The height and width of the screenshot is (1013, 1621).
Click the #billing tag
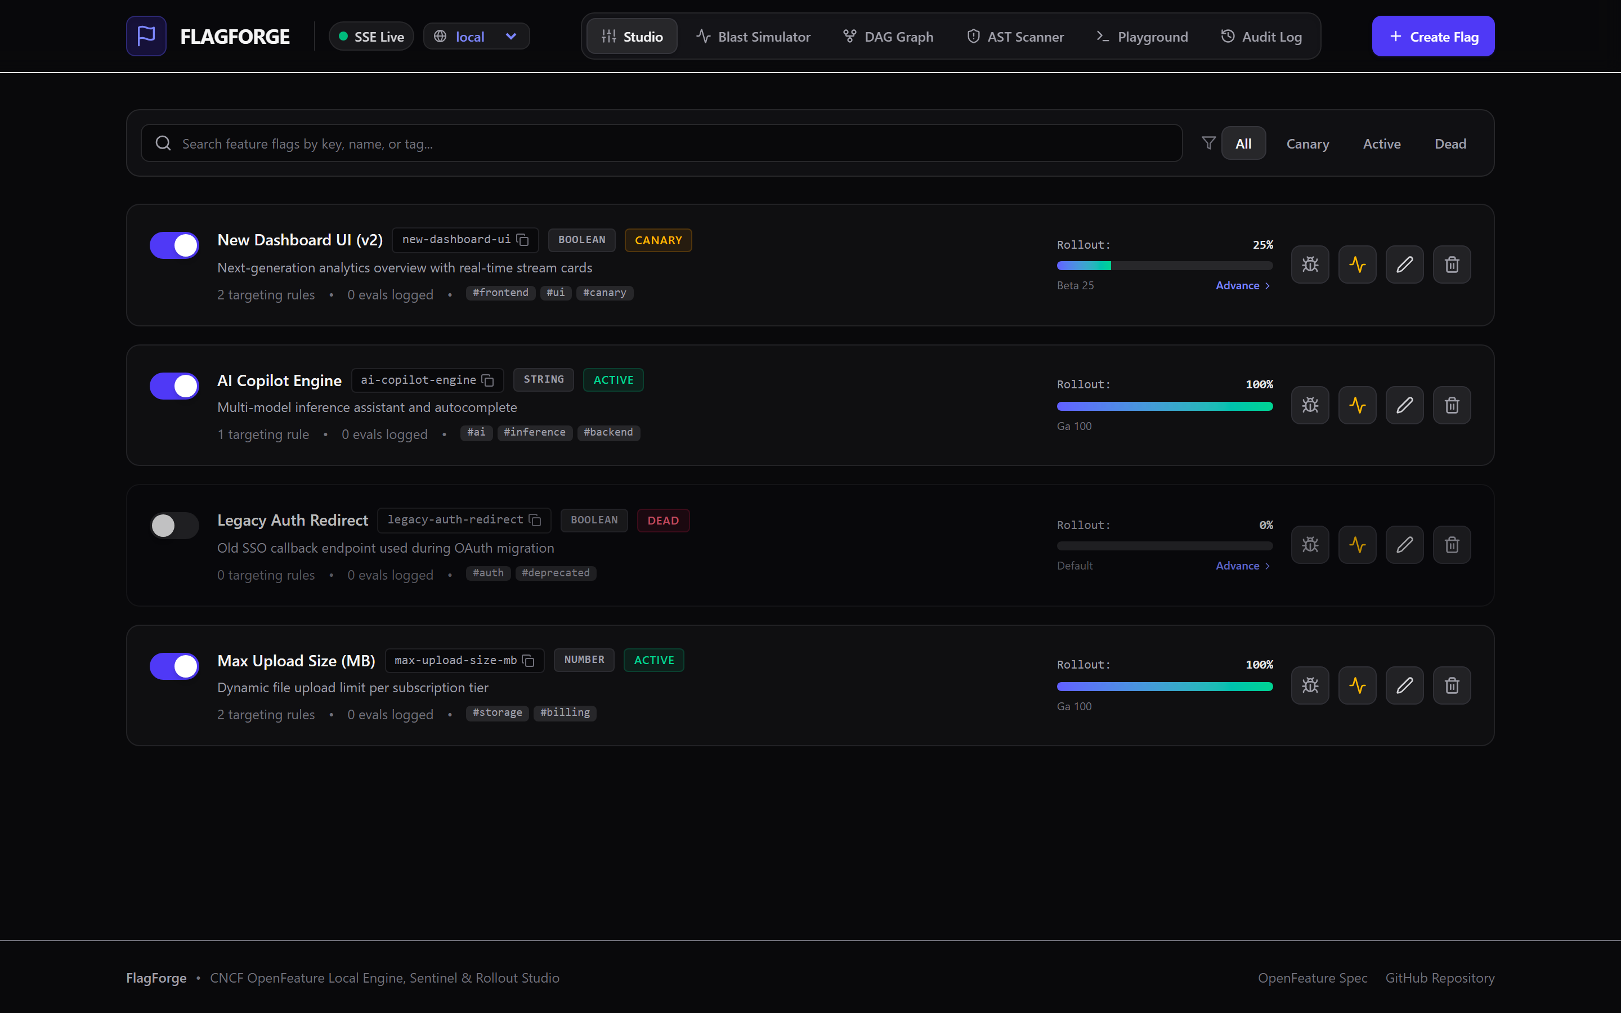[x=565, y=713]
